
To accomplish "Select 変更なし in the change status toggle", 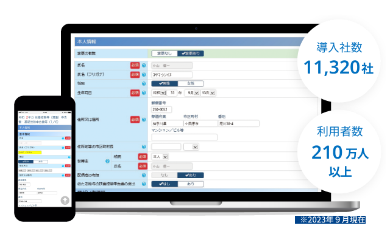I will pos(165,53).
